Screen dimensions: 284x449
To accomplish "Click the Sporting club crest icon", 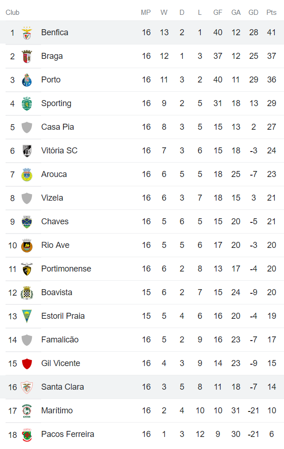I will [x=27, y=104].
